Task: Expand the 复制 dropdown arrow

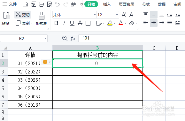Action: (x=32, y=23)
